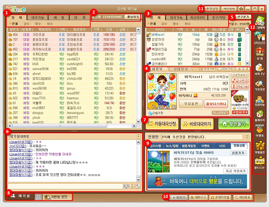
Task: Select the 상수 filter in room list
Action: 26,24
